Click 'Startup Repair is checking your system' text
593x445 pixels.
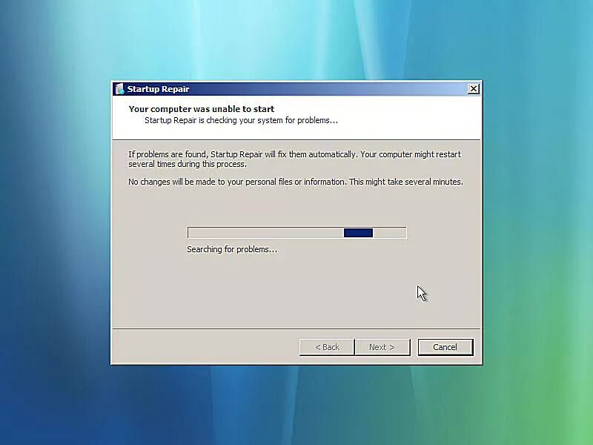coord(241,120)
